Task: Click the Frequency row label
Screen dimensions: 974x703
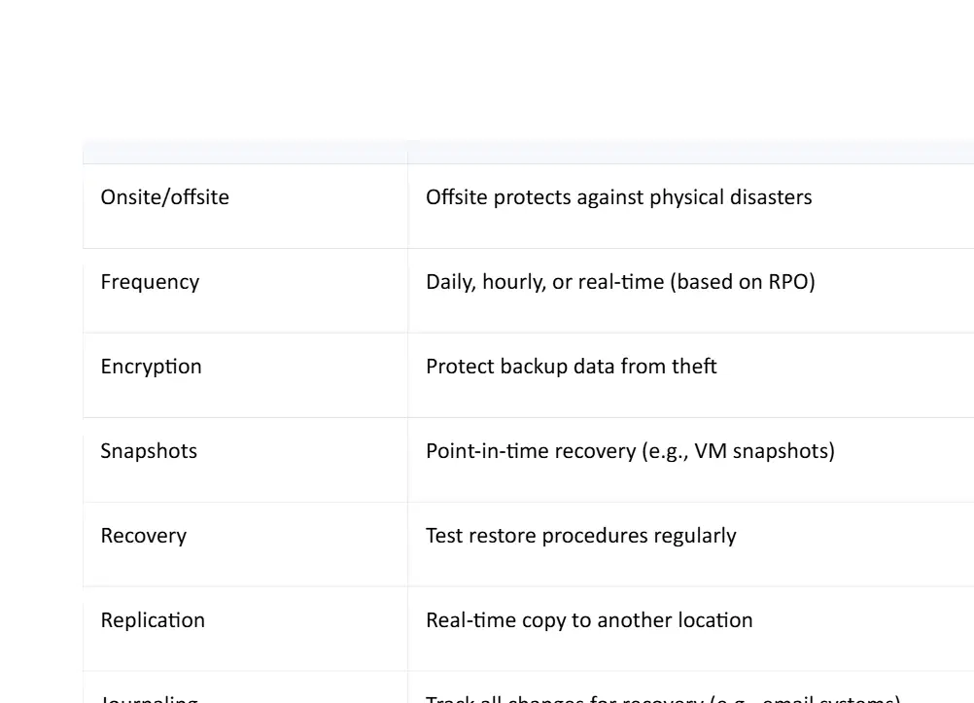Action: [150, 282]
